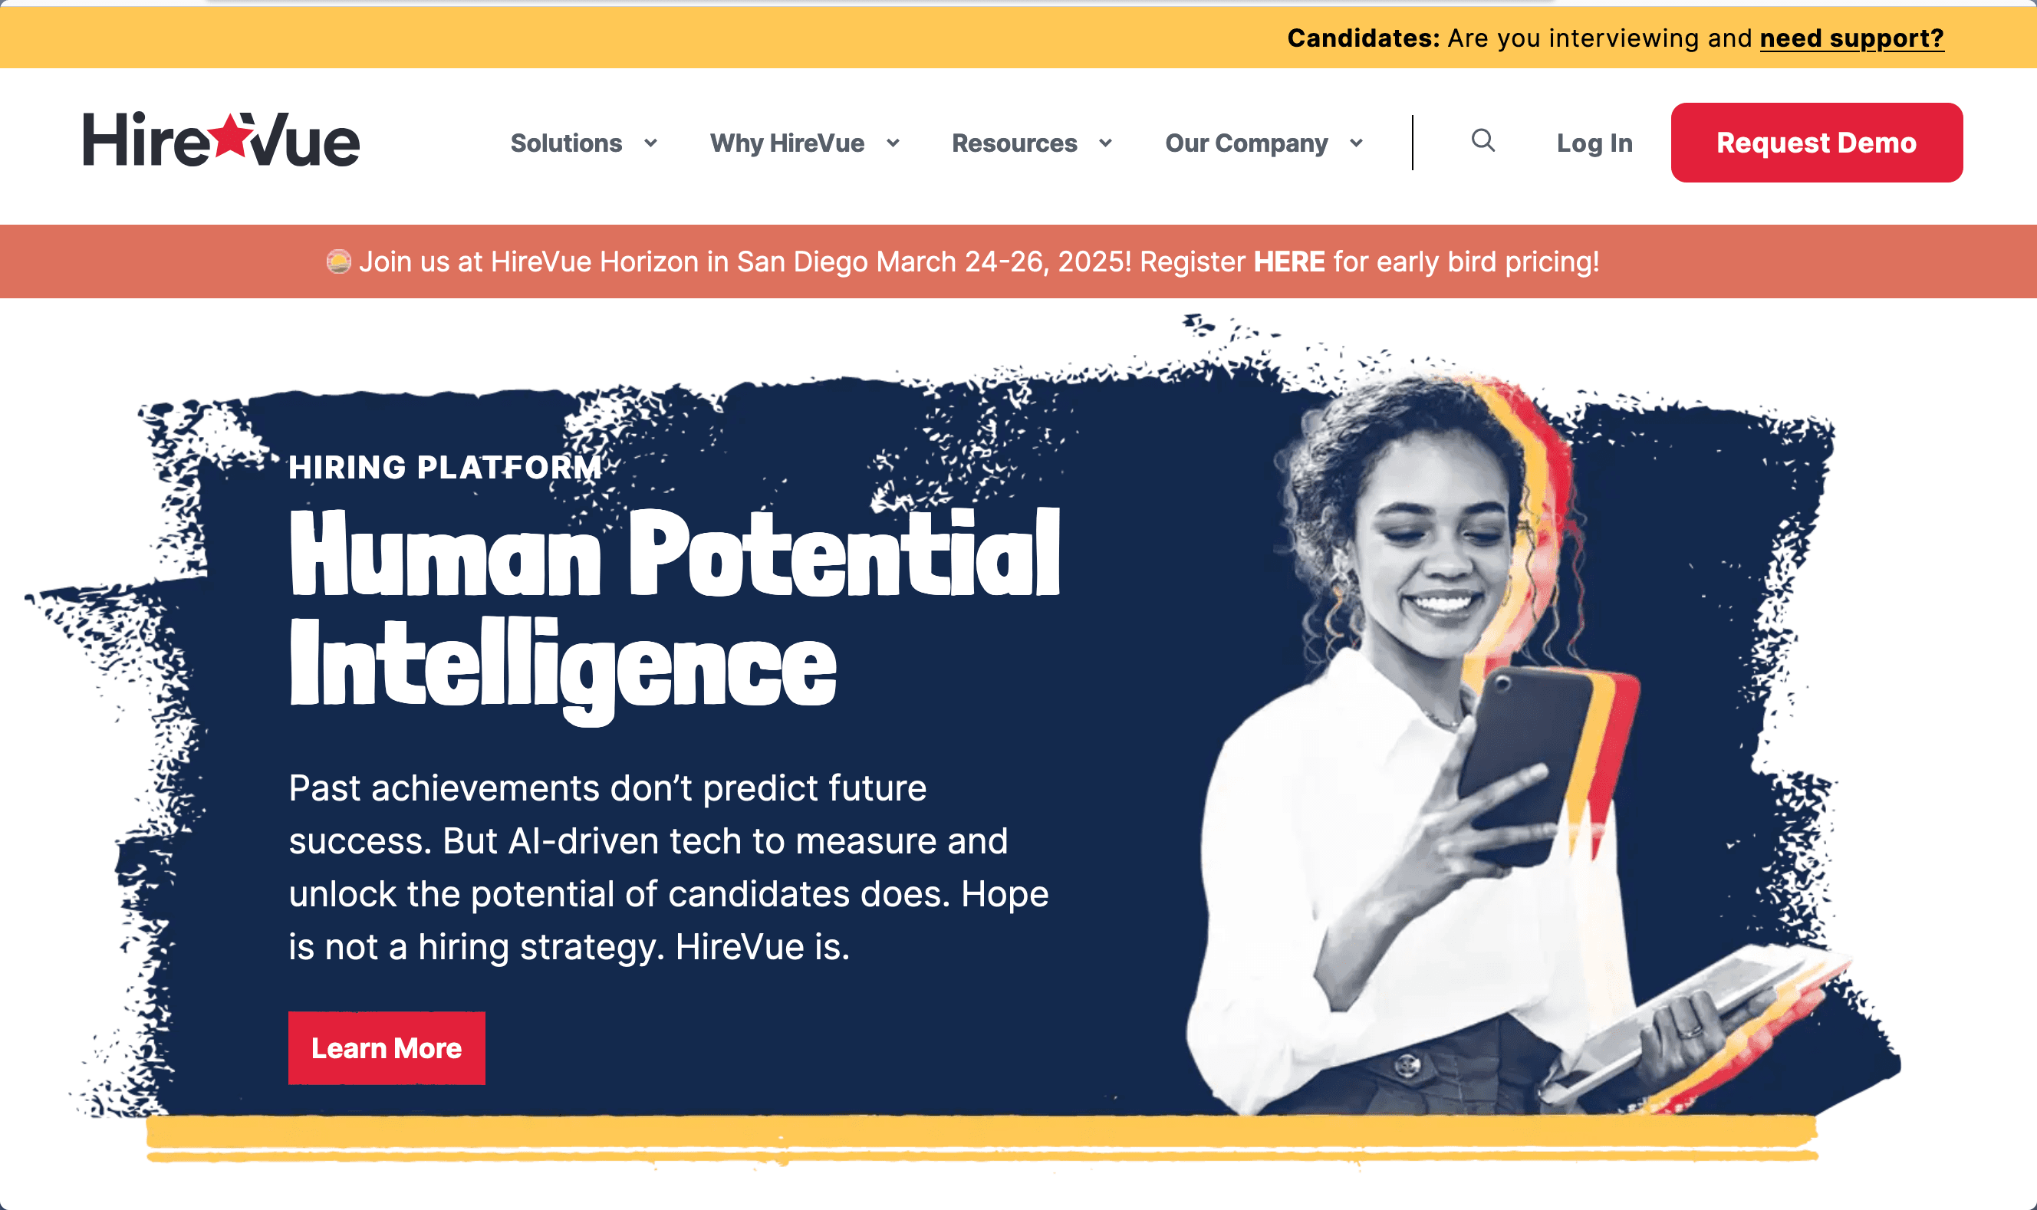Click the sunset emoji in the Horizon banner
Image resolution: width=2037 pixels, height=1210 pixels.
point(338,261)
